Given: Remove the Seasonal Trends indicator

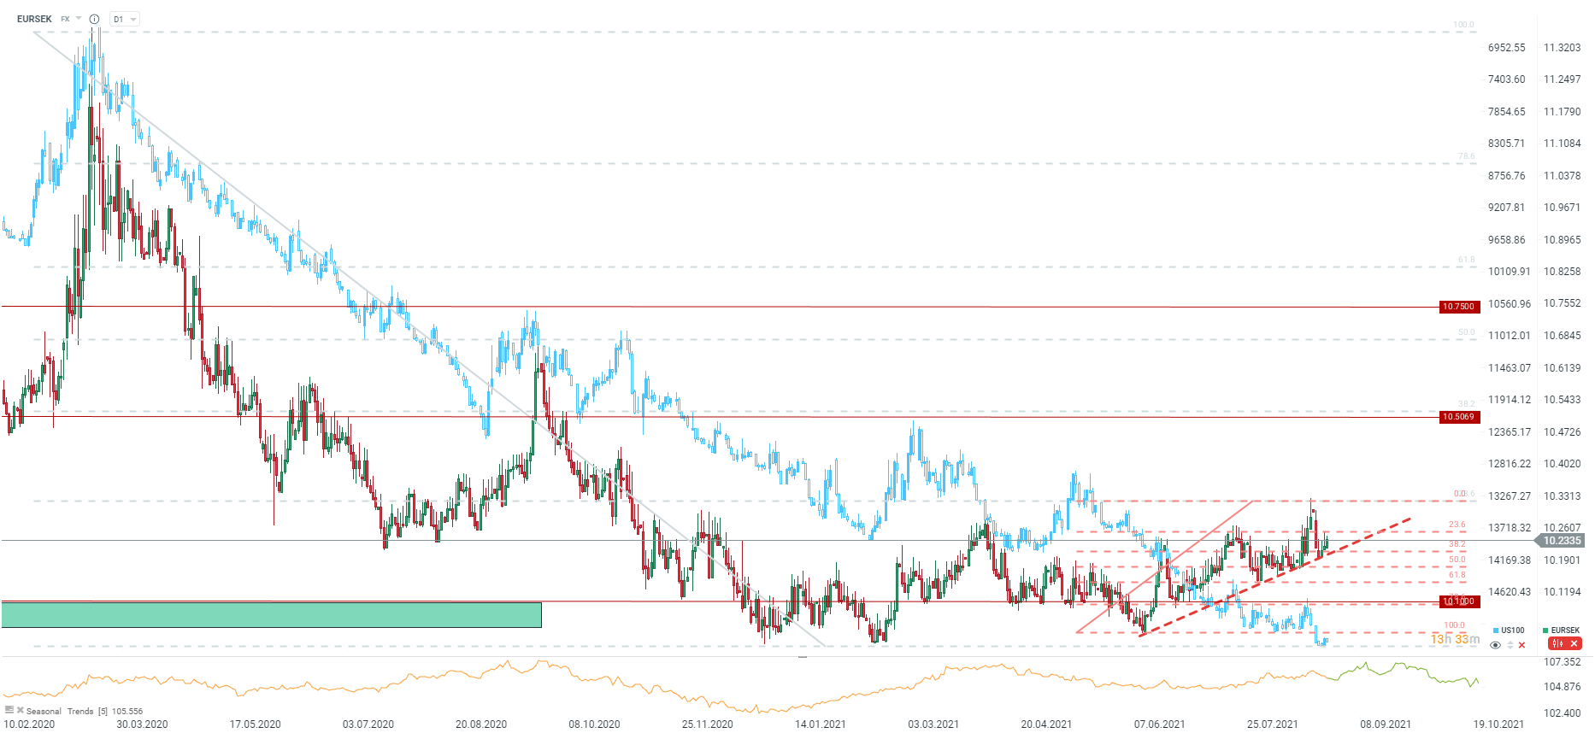Looking at the screenshot, I should [x=21, y=710].
